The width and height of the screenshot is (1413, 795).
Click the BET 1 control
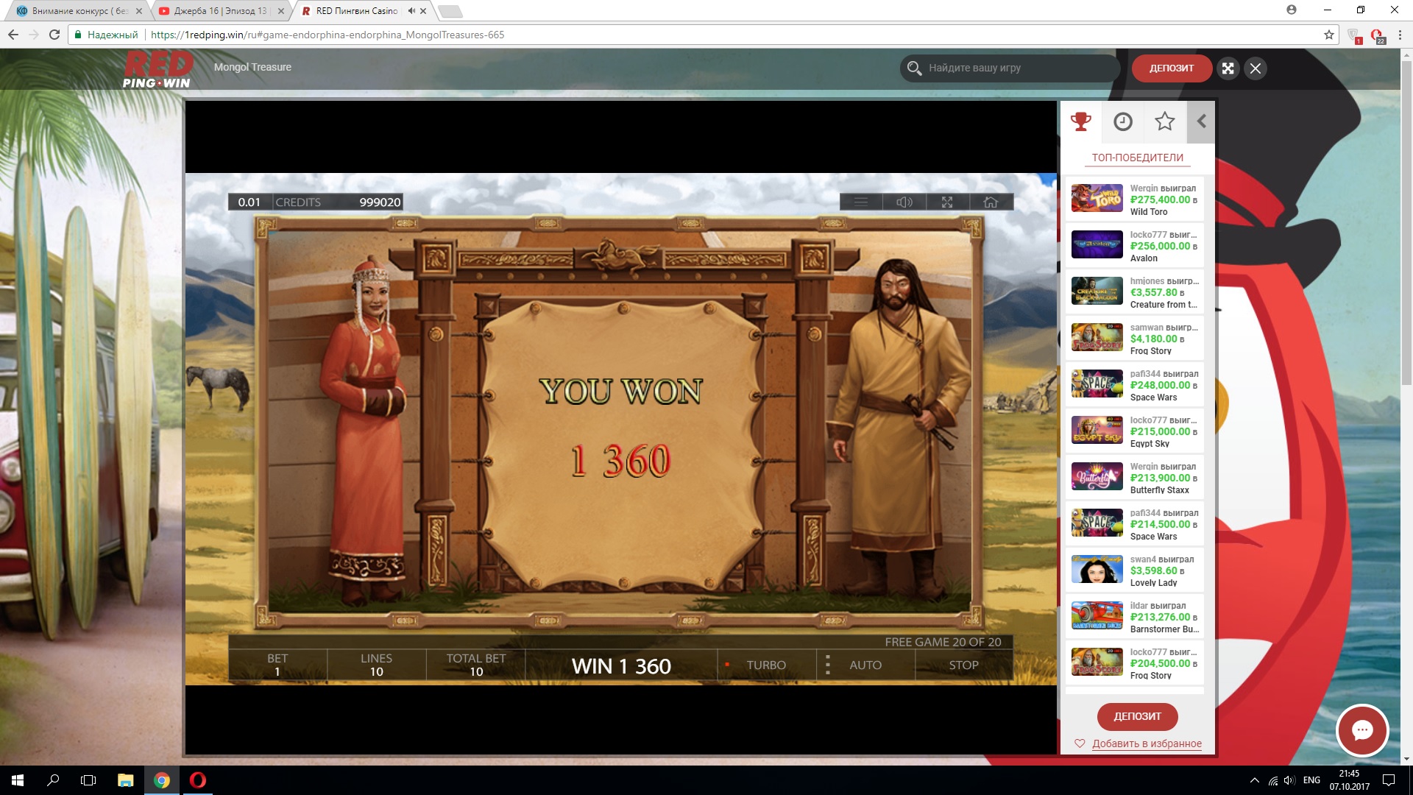pos(277,665)
